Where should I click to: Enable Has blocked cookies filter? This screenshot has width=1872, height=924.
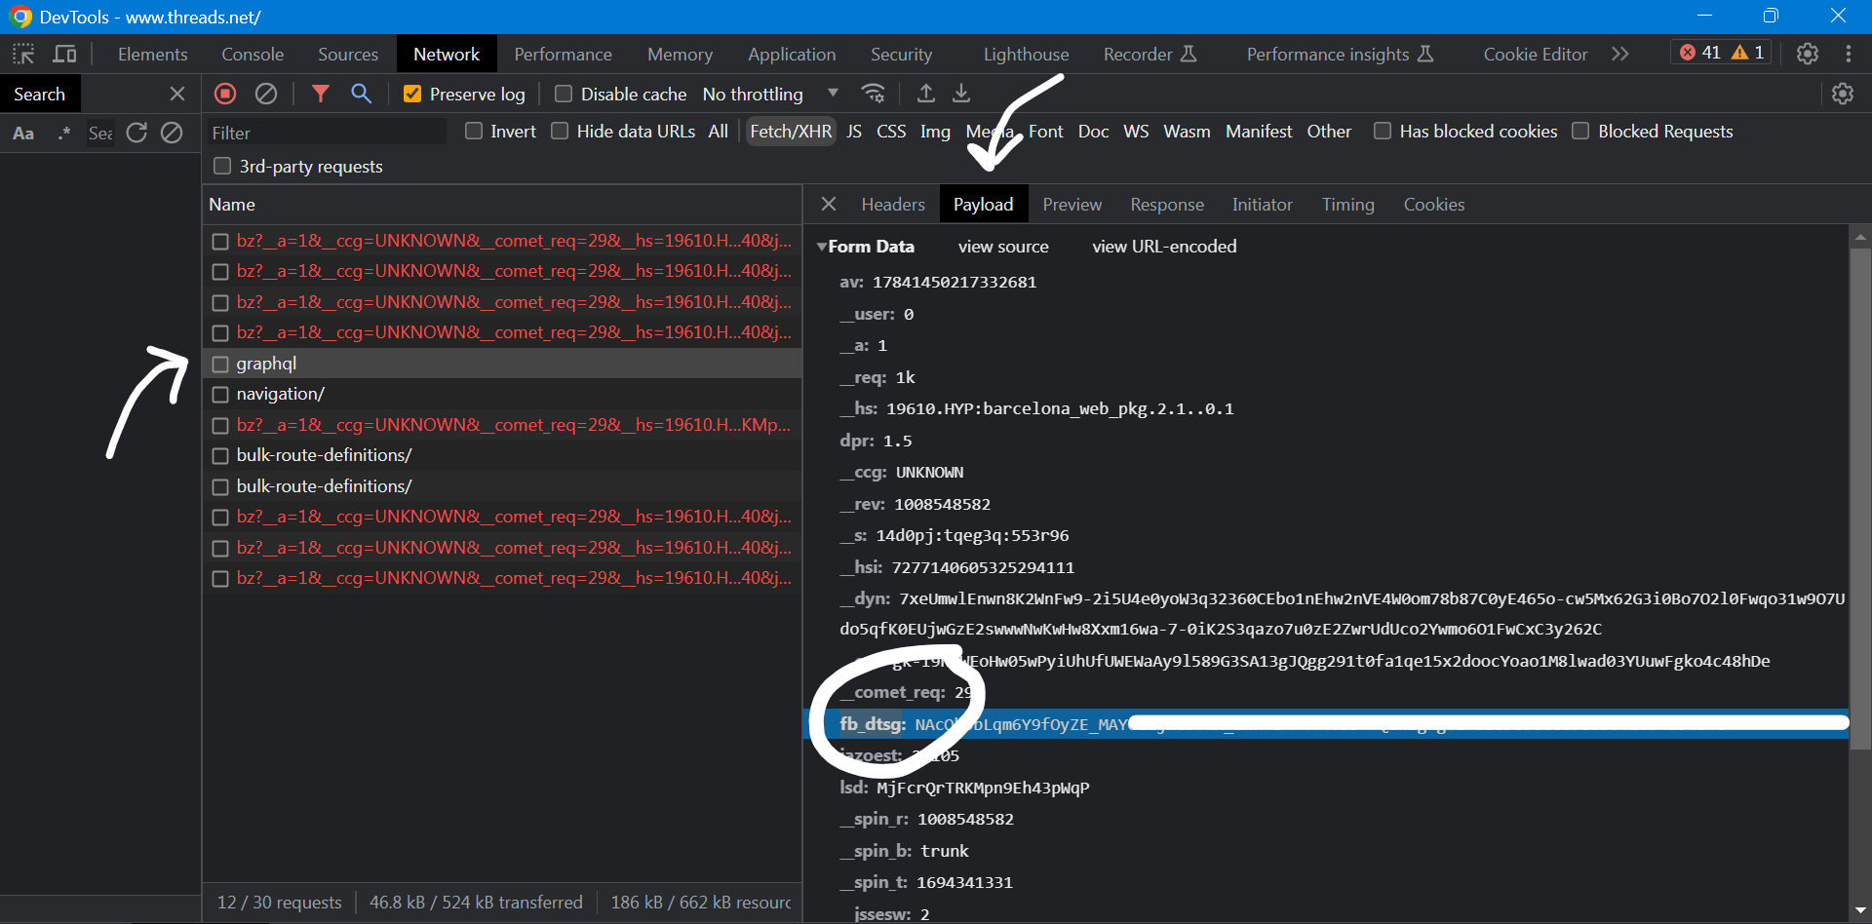[x=1383, y=131]
